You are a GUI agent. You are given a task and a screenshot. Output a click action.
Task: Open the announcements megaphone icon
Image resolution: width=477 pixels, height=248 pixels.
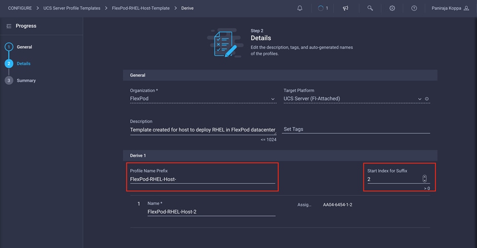pos(346,8)
